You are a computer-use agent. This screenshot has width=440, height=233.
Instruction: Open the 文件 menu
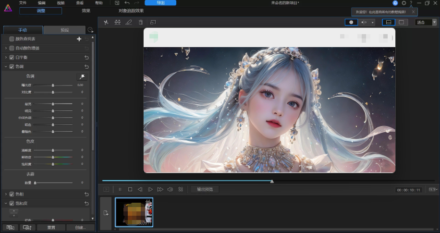(x=23, y=3)
